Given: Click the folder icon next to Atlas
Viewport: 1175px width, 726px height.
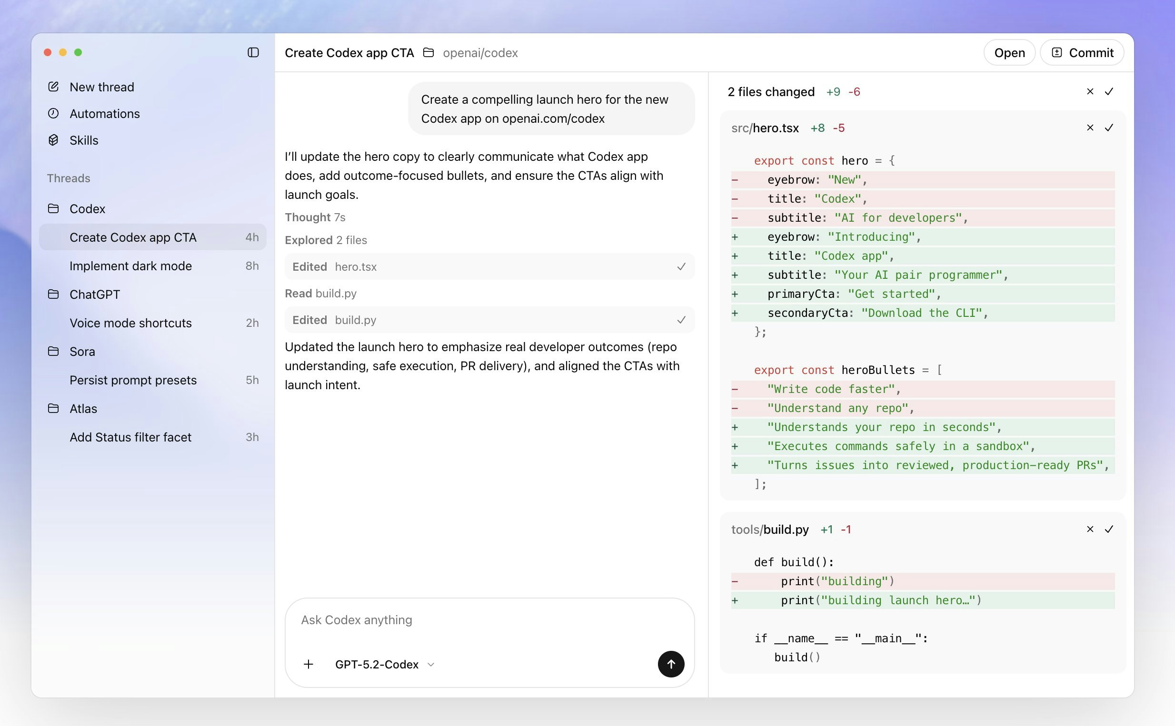Looking at the screenshot, I should 53,408.
